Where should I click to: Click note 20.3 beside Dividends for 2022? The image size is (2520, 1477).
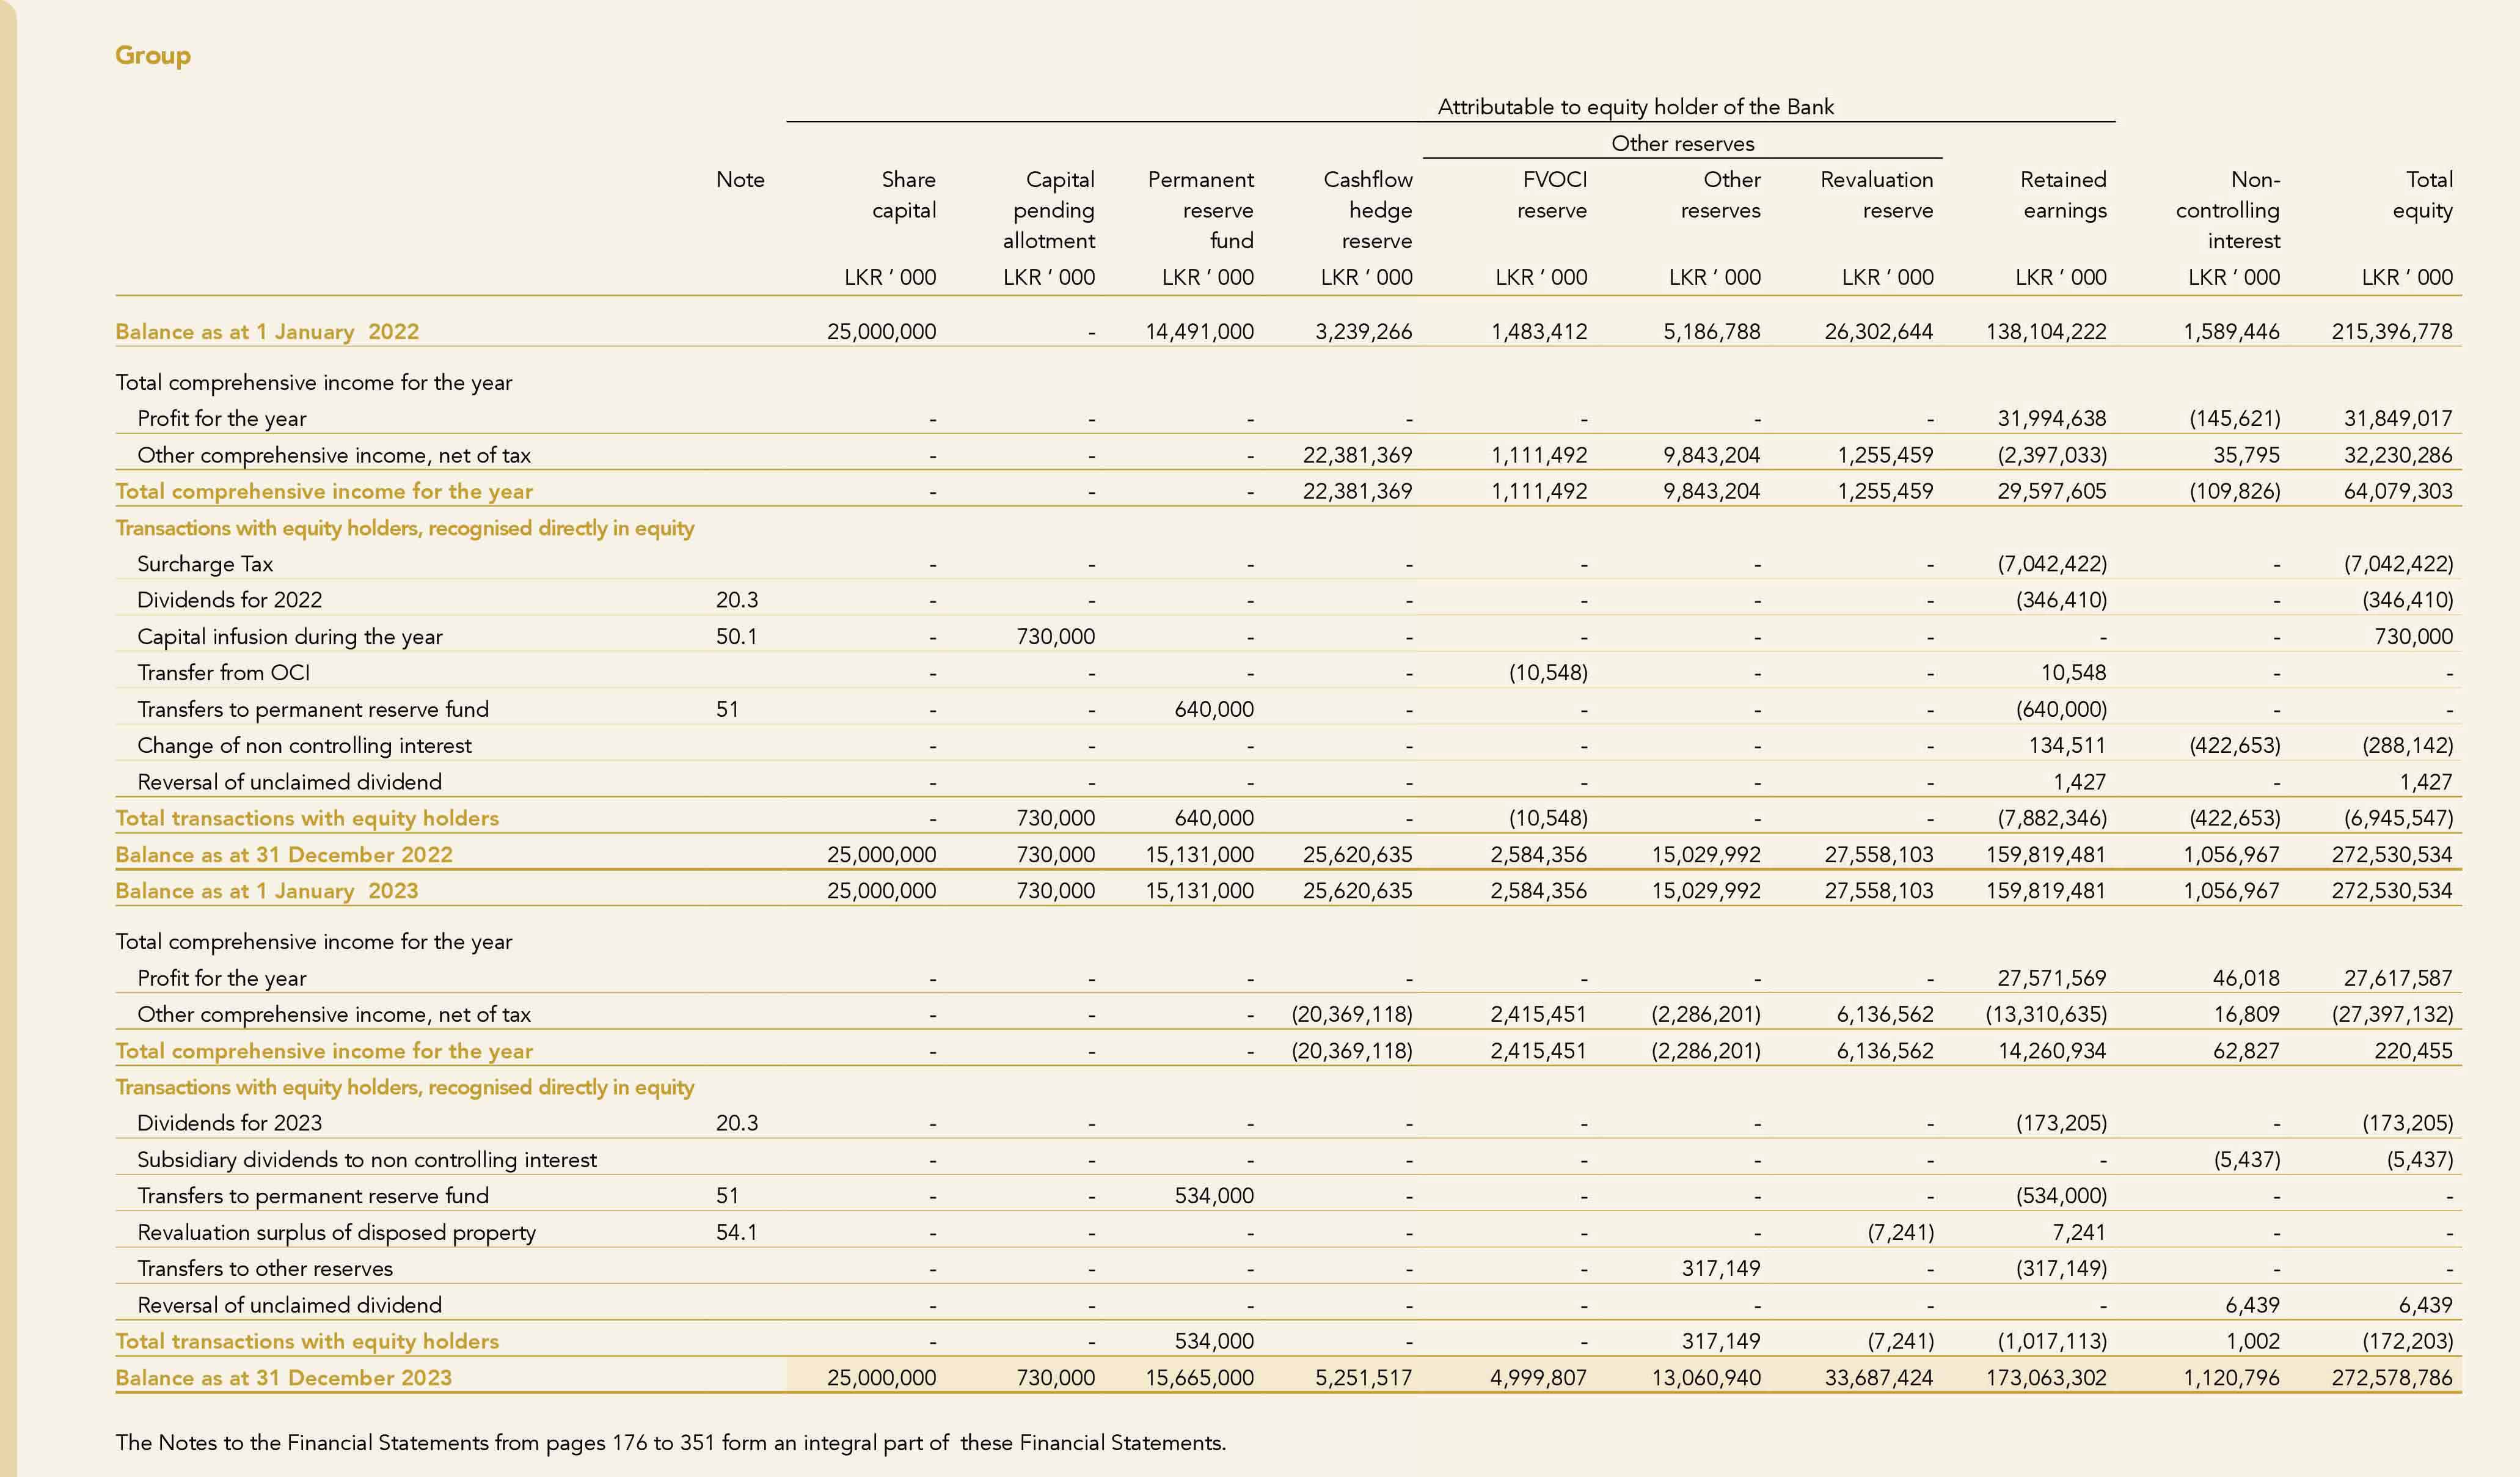pyautogui.click(x=736, y=600)
